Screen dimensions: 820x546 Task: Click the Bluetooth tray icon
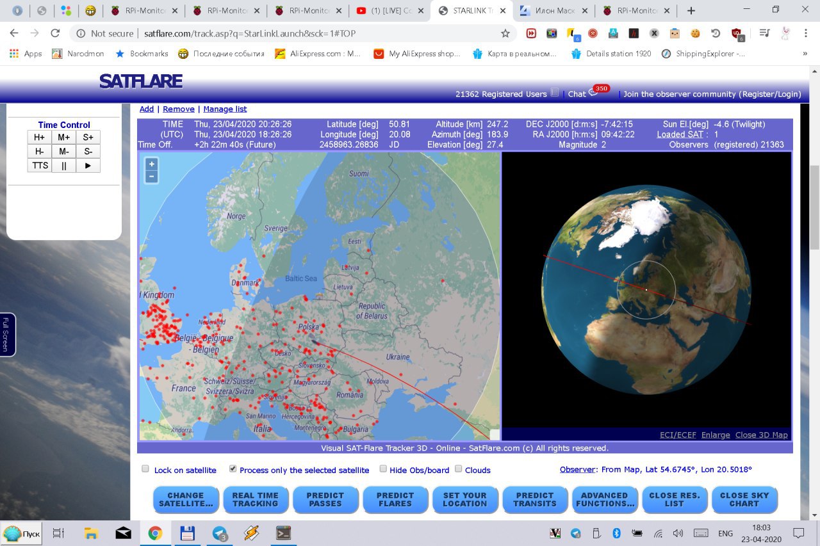[617, 533]
